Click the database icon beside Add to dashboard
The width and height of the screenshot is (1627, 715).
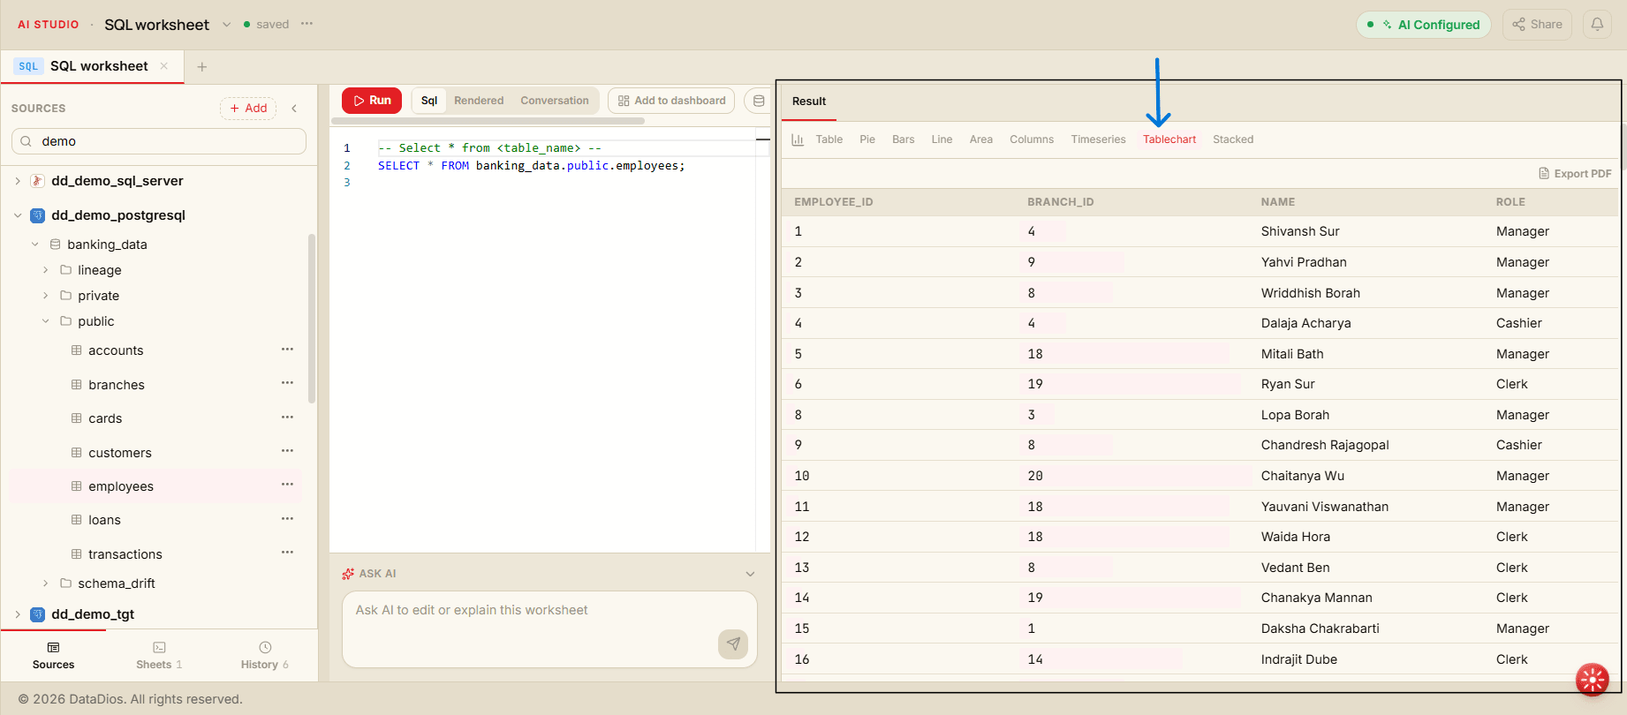tap(759, 101)
